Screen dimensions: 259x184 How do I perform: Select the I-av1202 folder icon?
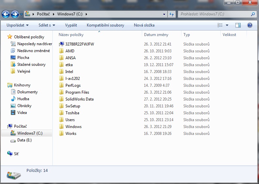[x=61, y=79]
